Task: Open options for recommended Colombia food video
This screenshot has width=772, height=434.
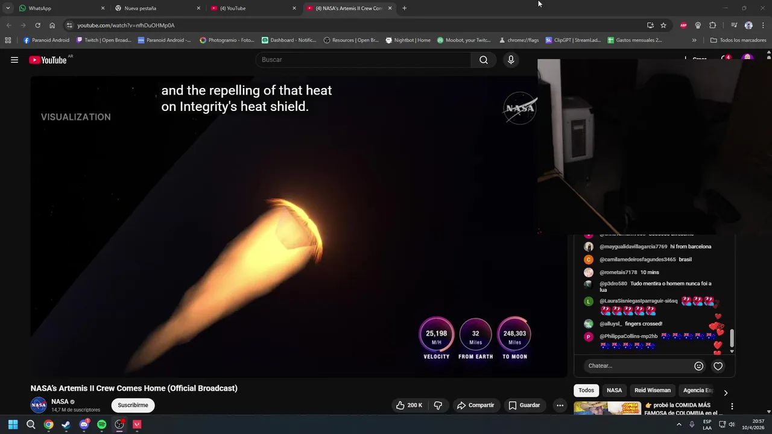Action: [732, 406]
